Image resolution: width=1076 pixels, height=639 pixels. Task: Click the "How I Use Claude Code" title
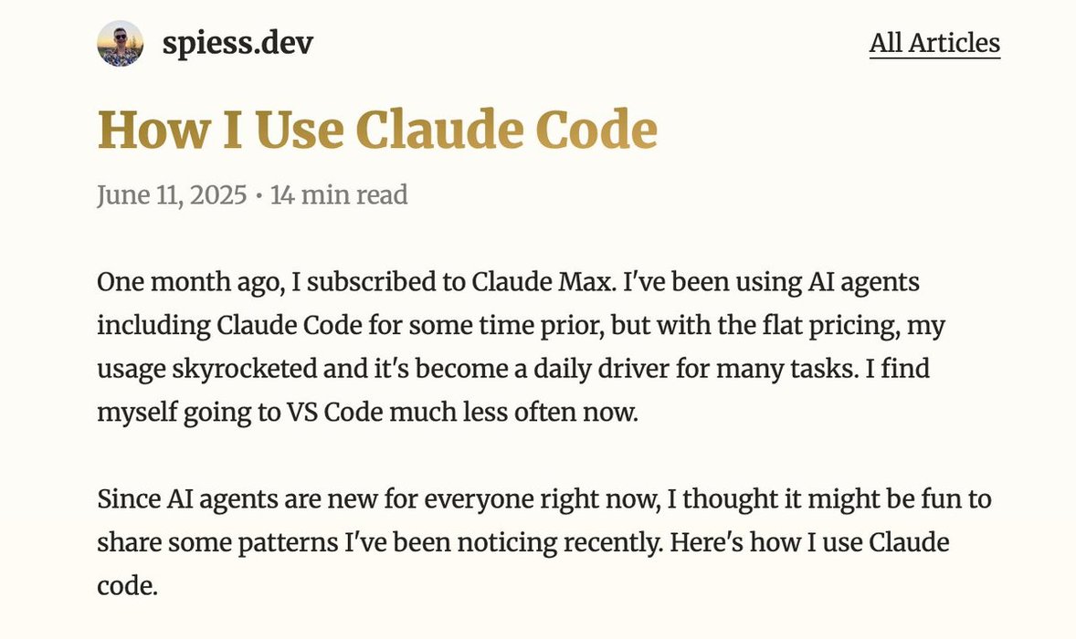point(377,131)
